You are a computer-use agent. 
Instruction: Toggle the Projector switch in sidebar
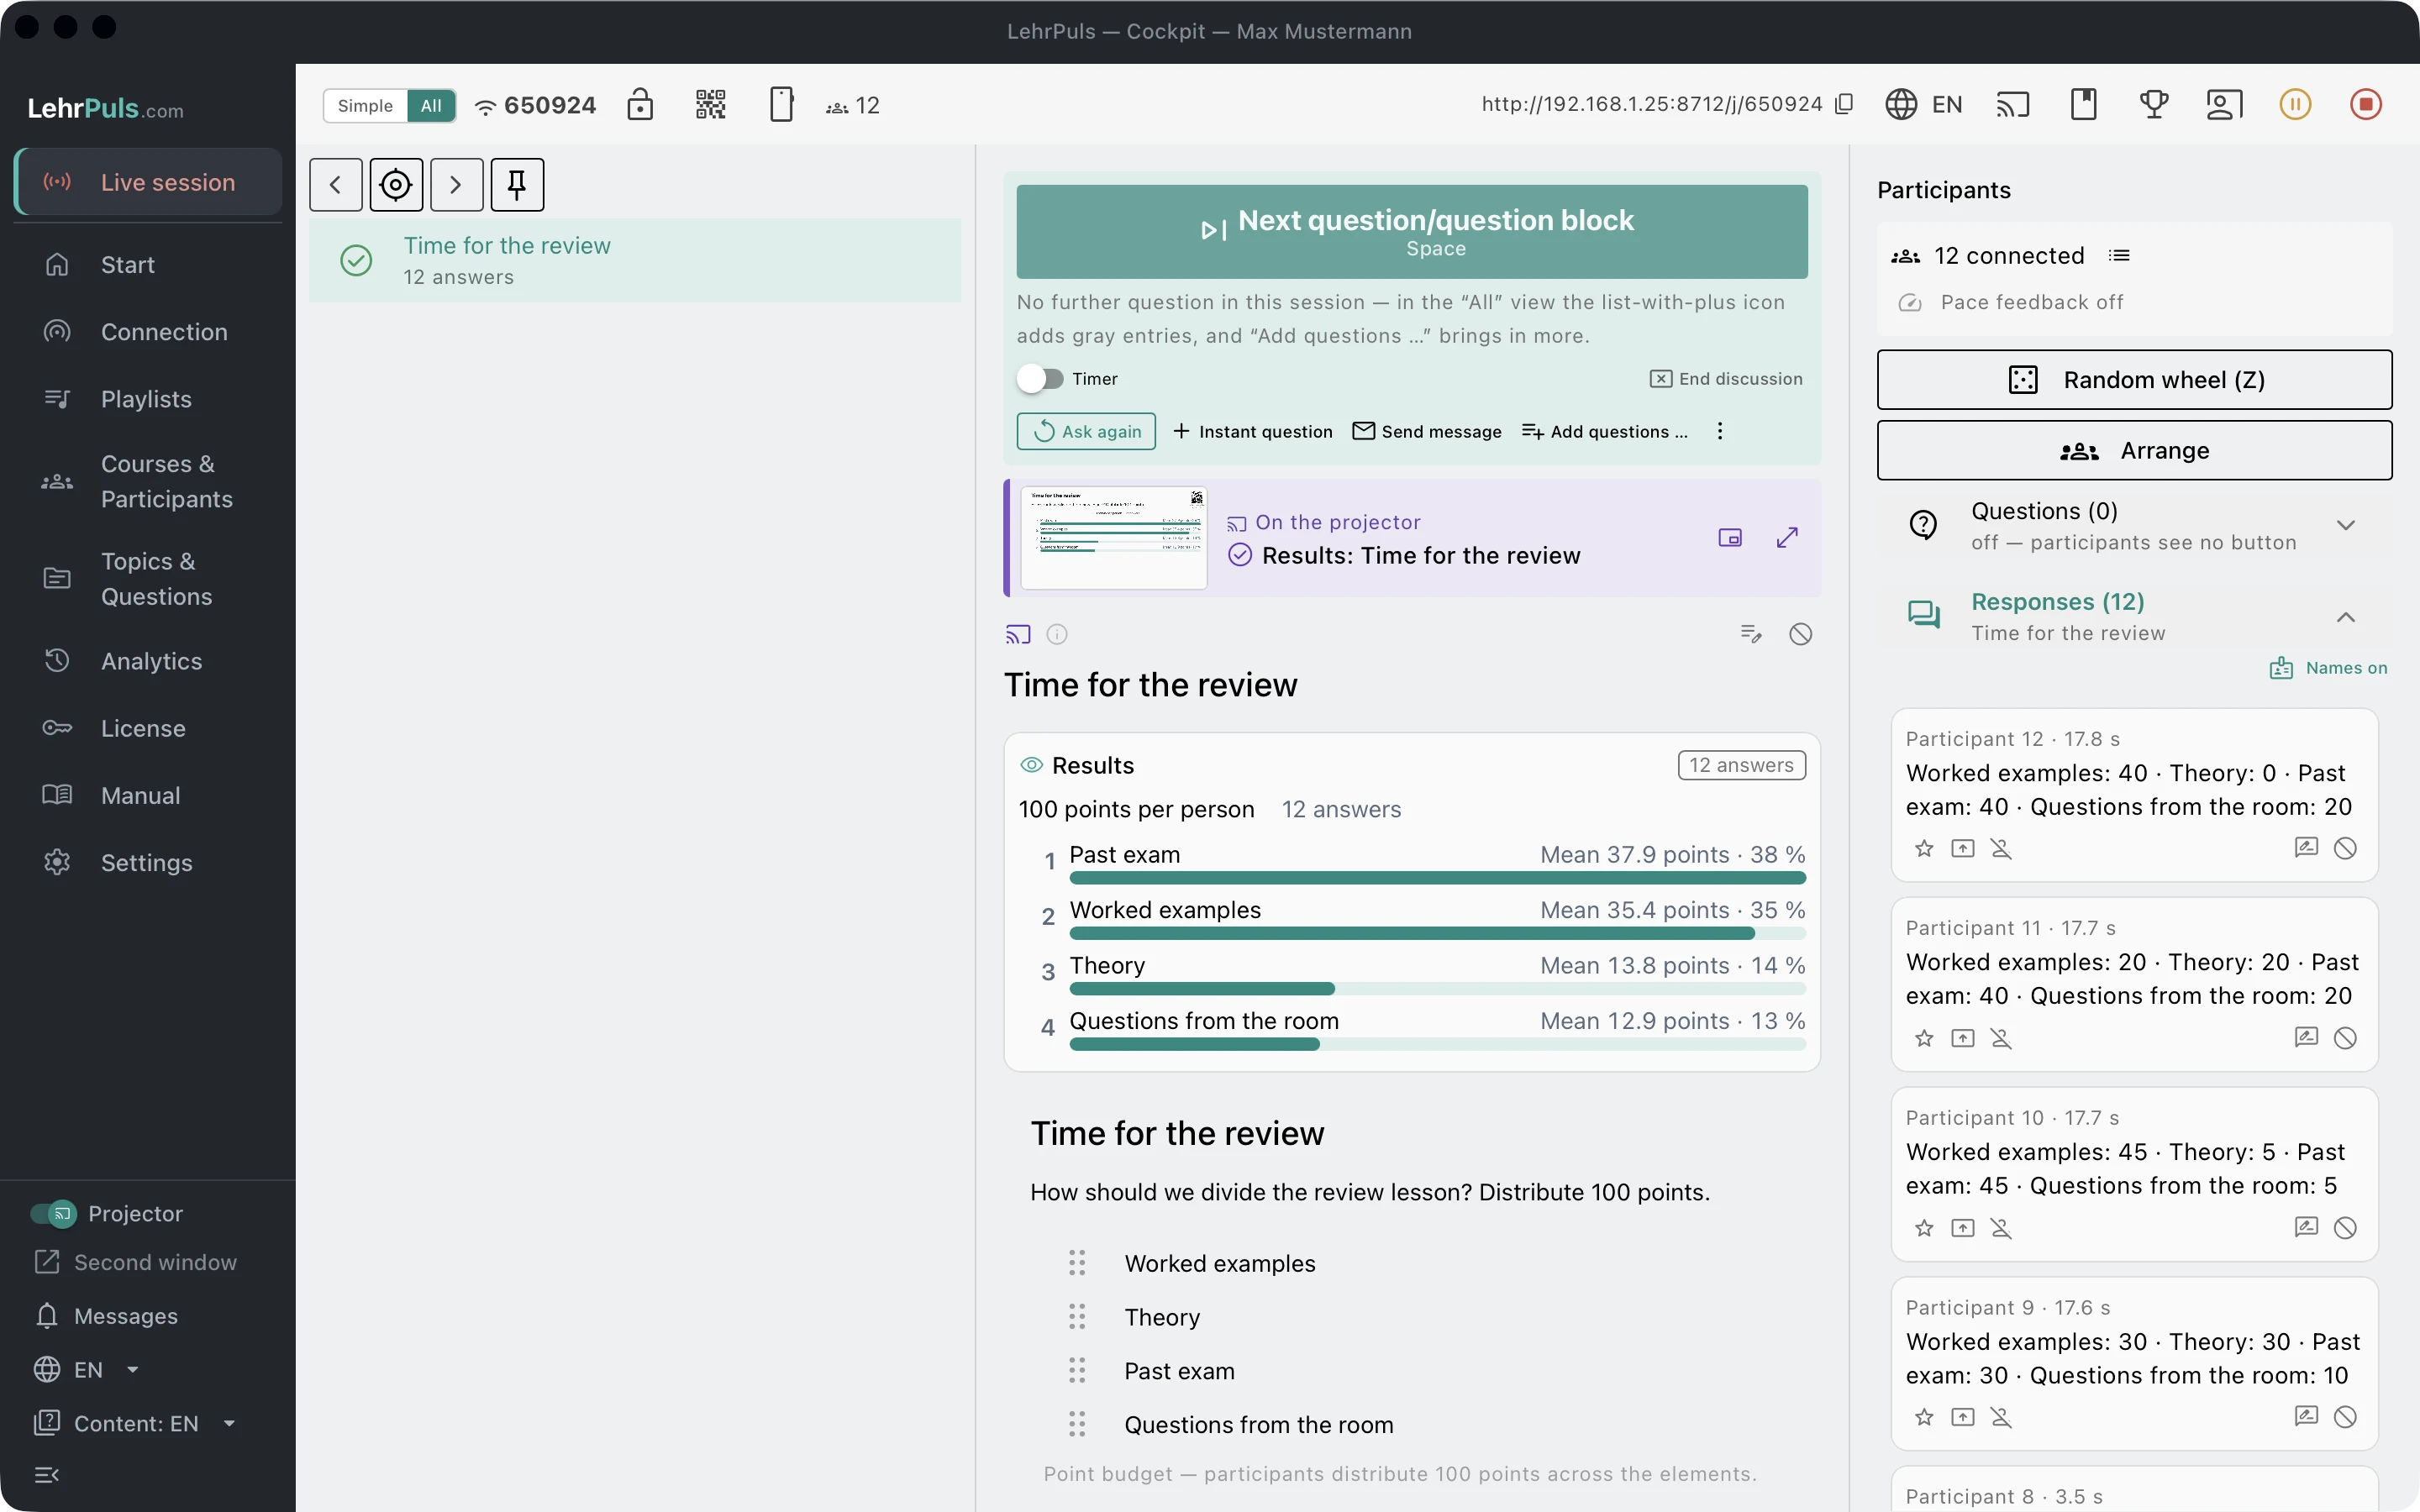coord(53,1213)
